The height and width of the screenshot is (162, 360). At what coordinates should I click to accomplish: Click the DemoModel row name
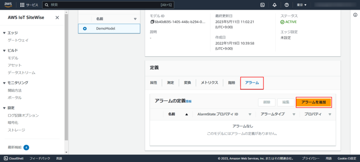[x=106, y=29]
